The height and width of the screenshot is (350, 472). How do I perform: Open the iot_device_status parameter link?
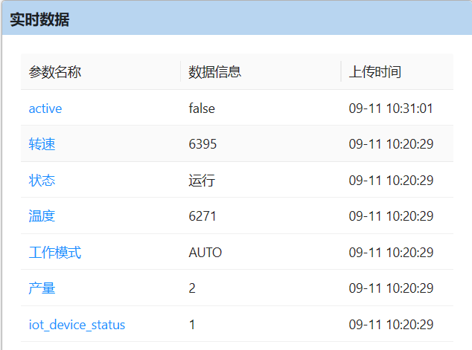77,325
